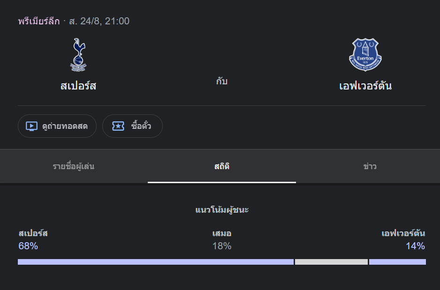Click the สเปอร์ส team name under crest
Screen dimensions: 440x290
(78, 86)
